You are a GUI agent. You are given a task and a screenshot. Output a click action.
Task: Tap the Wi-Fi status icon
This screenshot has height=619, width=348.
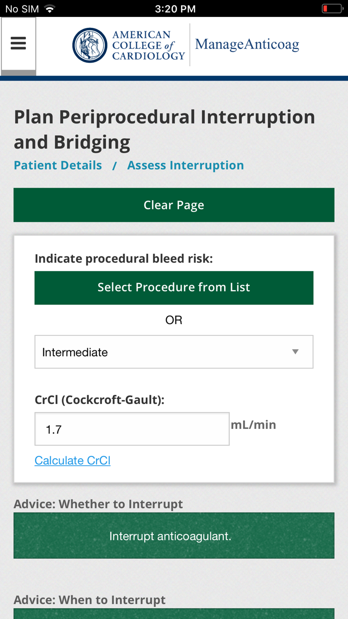49,7
